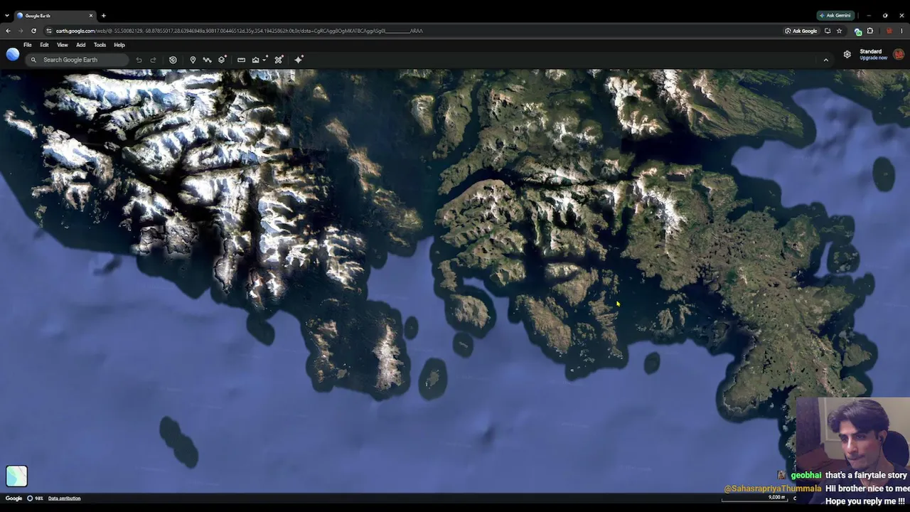Select the Google Earth browser tab

pos(55,15)
